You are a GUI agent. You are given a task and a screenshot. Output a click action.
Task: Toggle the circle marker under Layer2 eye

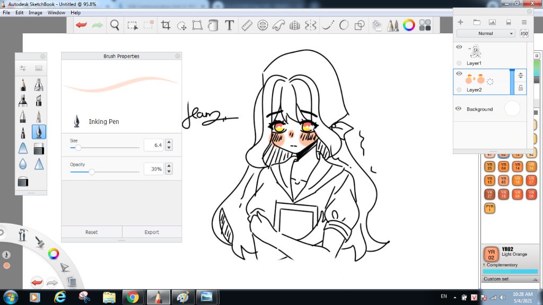pos(459,90)
